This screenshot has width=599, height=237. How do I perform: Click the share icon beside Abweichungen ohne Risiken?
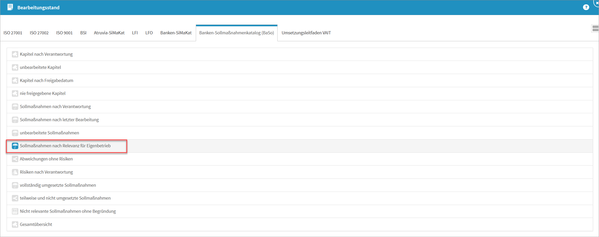point(15,159)
